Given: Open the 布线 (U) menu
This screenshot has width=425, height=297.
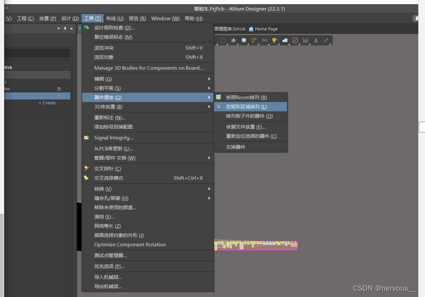Looking at the screenshot, I should (114, 19).
